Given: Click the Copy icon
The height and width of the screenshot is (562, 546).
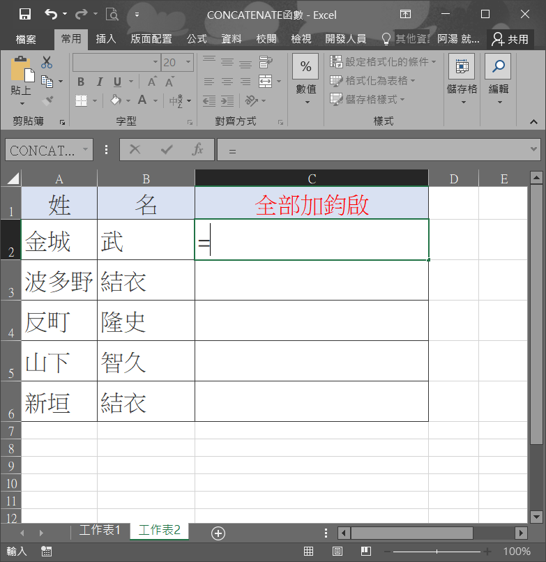Looking at the screenshot, I should [x=47, y=82].
